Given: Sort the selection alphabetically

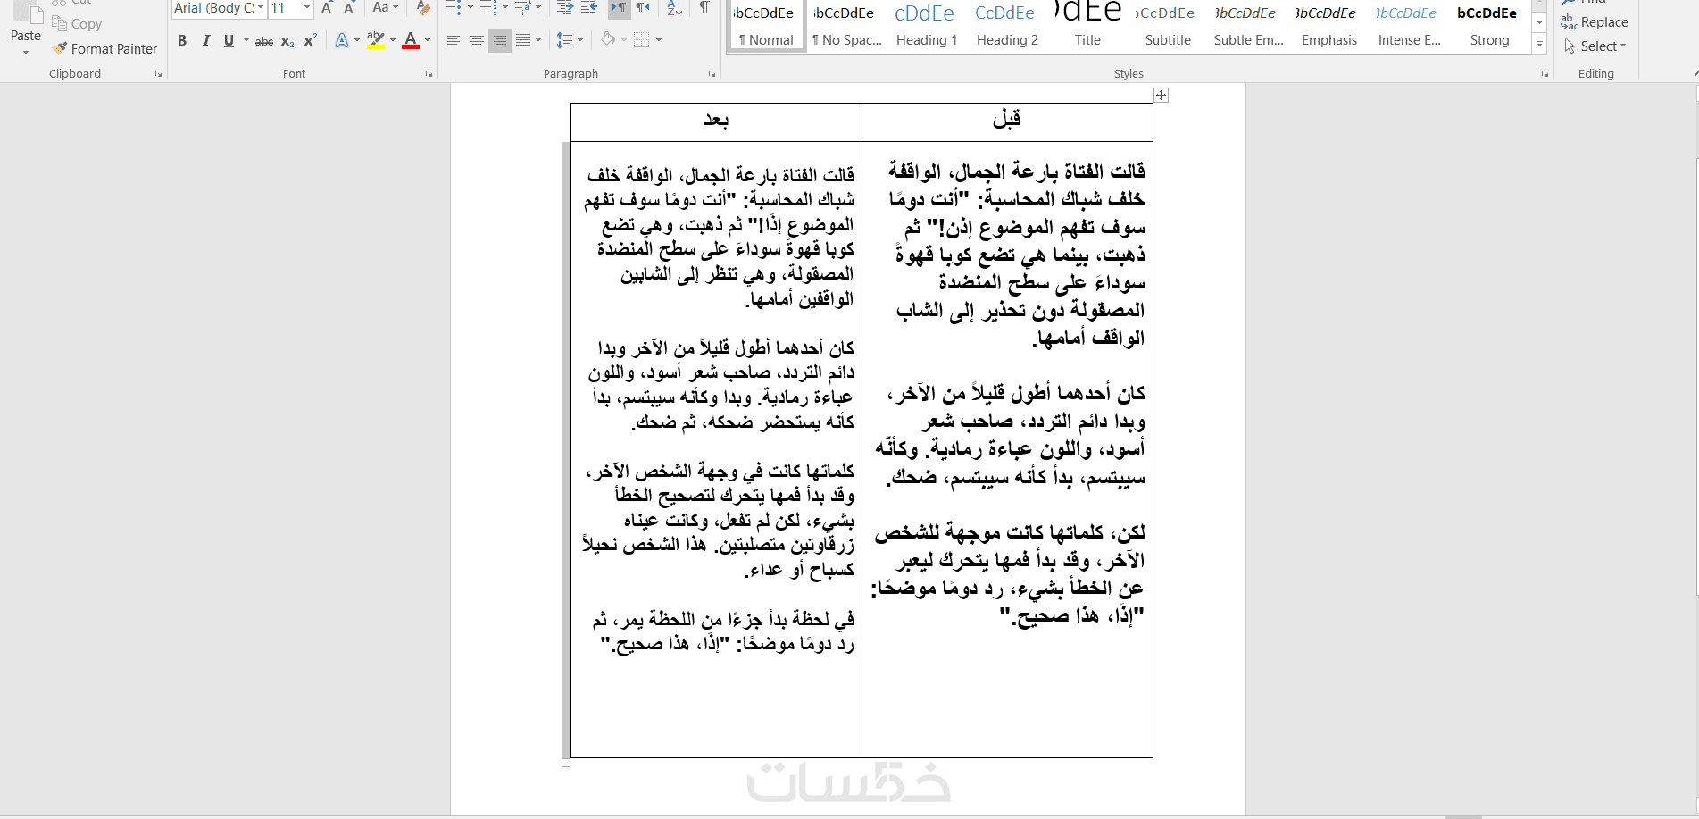Looking at the screenshot, I should pyautogui.click(x=674, y=8).
